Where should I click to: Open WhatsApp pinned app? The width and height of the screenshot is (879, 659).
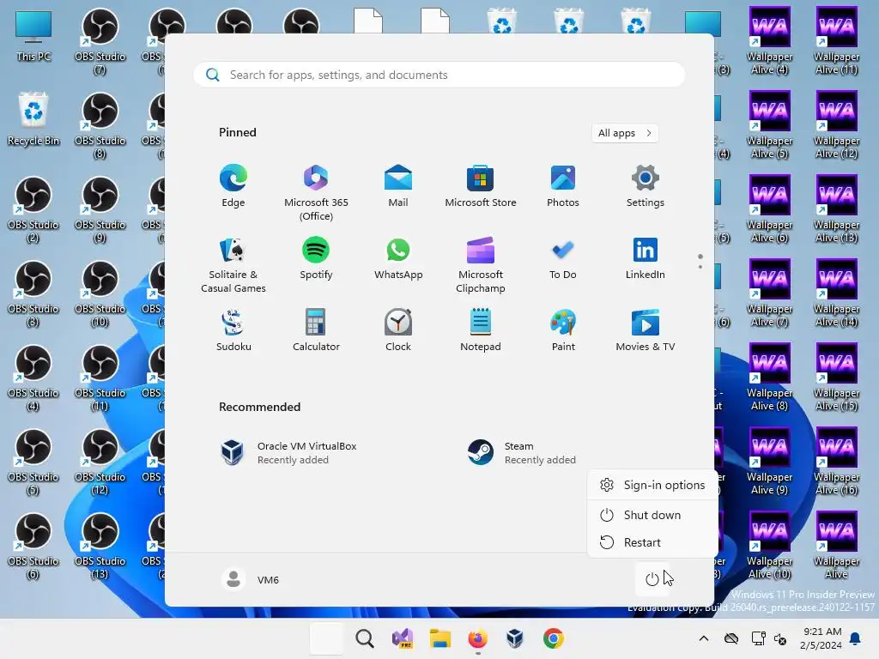point(398,258)
